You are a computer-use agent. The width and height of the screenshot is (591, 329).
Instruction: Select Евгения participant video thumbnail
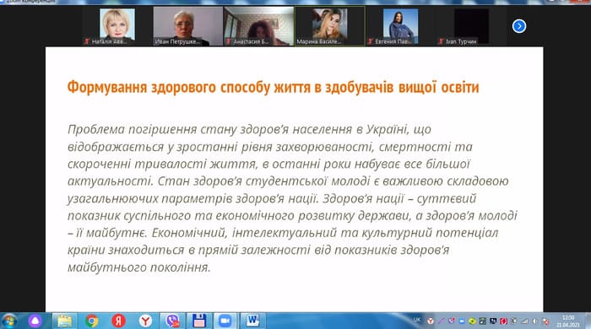[x=400, y=26]
